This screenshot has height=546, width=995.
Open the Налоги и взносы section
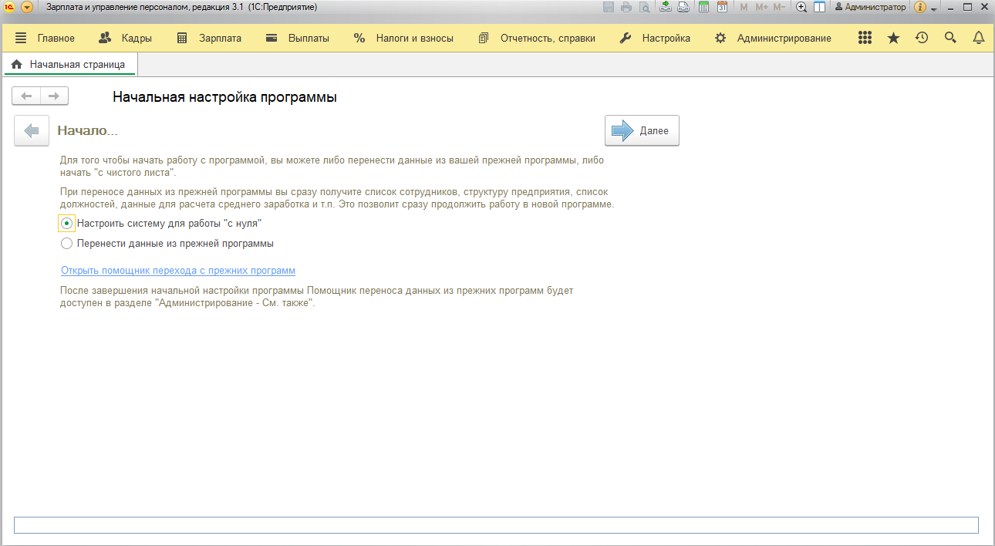(403, 38)
